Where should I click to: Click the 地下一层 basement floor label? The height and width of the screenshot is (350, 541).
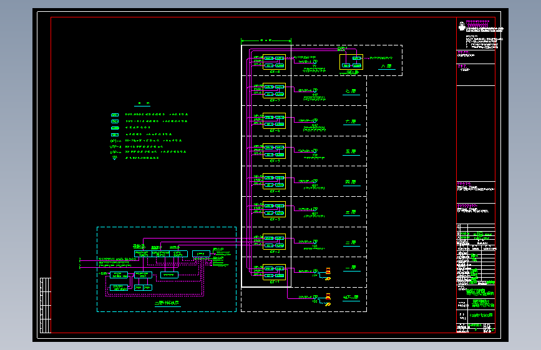351,297
